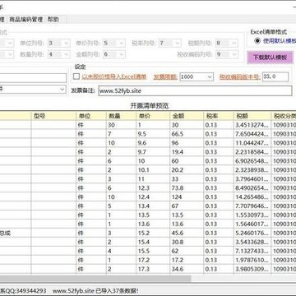Click the QQ:349344293 status bar text
This screenshot has height=296, width=296.
click(25, 290)
